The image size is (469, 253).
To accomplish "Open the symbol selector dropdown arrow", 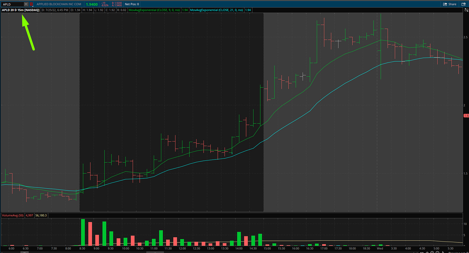I will [x=26, y=4].
